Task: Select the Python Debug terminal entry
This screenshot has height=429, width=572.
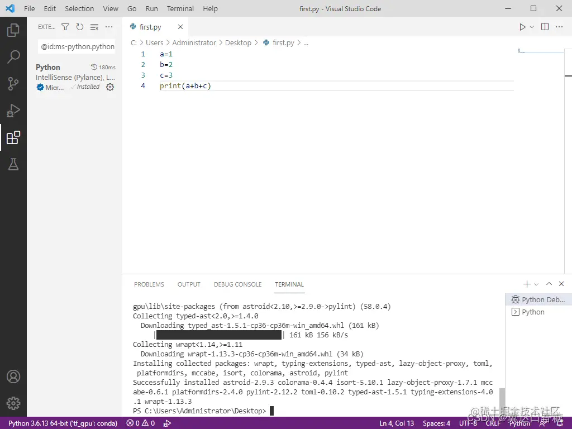Action: pyautogui.click(x=538, y=299)
